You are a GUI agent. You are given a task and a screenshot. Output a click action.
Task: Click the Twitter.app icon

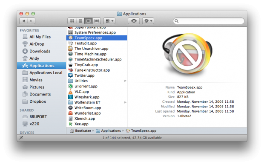(70, 75)
